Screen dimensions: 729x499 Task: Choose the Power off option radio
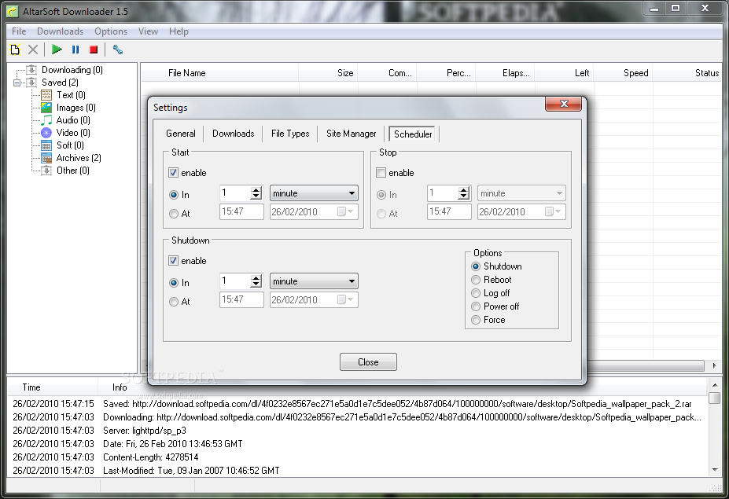(476, 306)
